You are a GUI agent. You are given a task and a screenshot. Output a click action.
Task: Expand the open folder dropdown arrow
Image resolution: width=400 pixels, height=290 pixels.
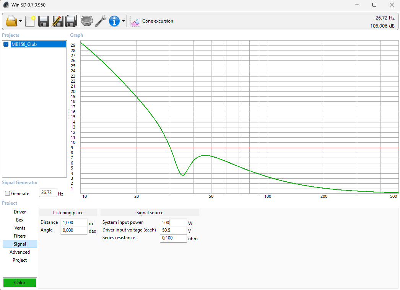(x=20, y=21)
